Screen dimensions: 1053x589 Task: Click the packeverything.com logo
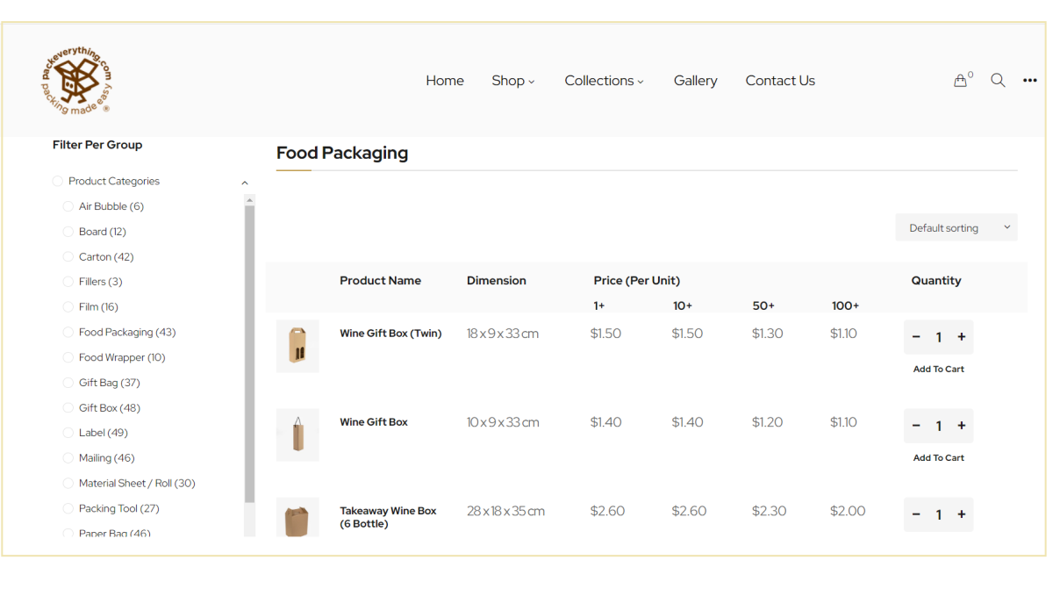[77, 81]
